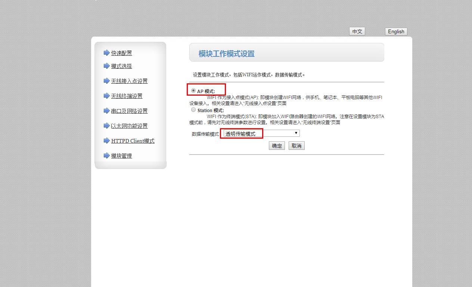Go to the 无线接入点设置 page link
This screenshot has height=287, width=472.
pyautogui.click(x=129, y=81)
